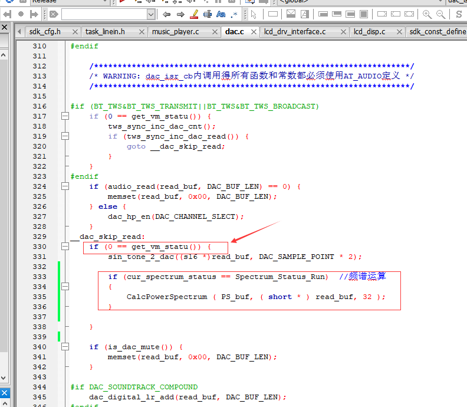The image size is (467, 407).
Task: Pick the nested square block tool
Action: [x=364, y=14]
